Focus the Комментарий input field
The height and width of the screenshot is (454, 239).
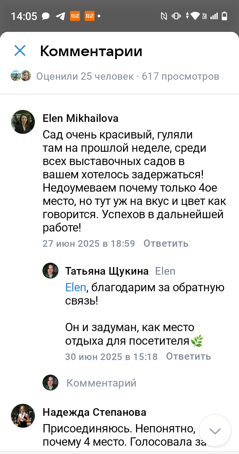point(102,383)
